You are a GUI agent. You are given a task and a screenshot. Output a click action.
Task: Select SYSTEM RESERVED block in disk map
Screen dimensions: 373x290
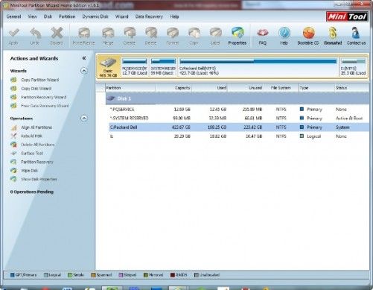[163, 66]
